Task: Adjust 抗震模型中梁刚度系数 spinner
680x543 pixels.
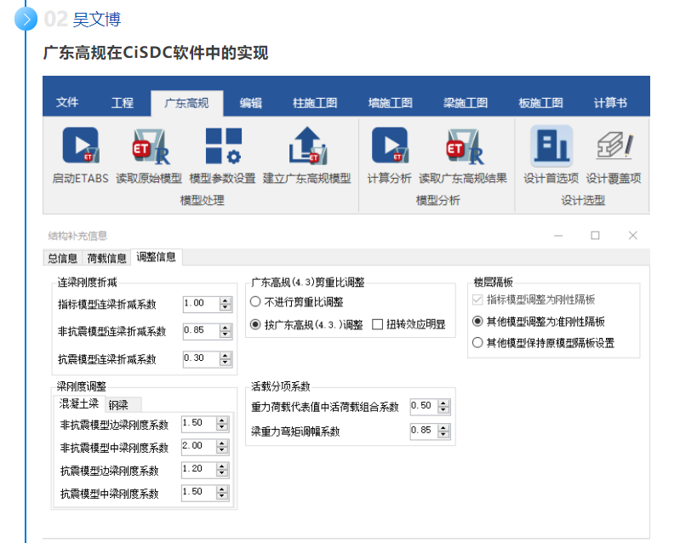Action: click(222, 493)
